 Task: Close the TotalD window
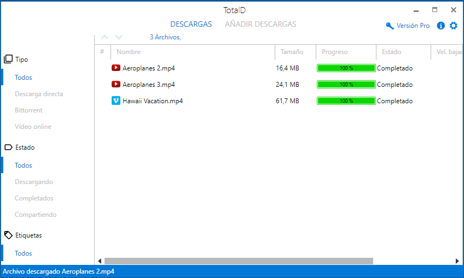pos(454,10)
